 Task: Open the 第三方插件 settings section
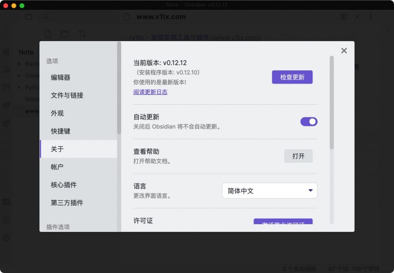(x=78, y=203)
